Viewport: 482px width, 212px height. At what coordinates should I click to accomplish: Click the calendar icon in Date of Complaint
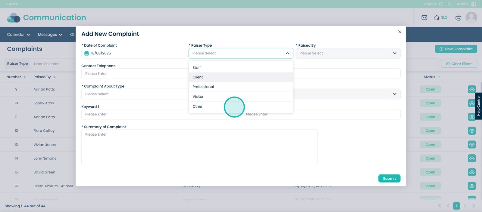[87, 53]
